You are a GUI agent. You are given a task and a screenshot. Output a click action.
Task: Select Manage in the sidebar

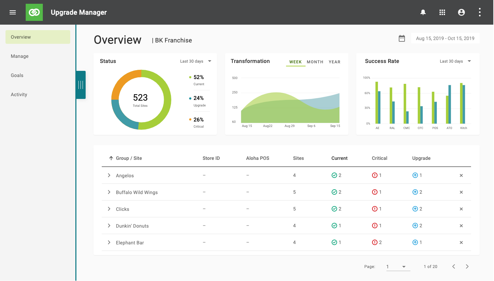click(x=20, y=56)
